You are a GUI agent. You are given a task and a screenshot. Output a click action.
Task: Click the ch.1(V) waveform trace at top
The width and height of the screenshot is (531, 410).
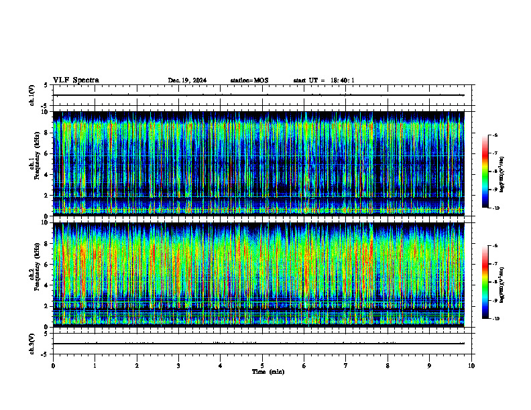[259, 95]
